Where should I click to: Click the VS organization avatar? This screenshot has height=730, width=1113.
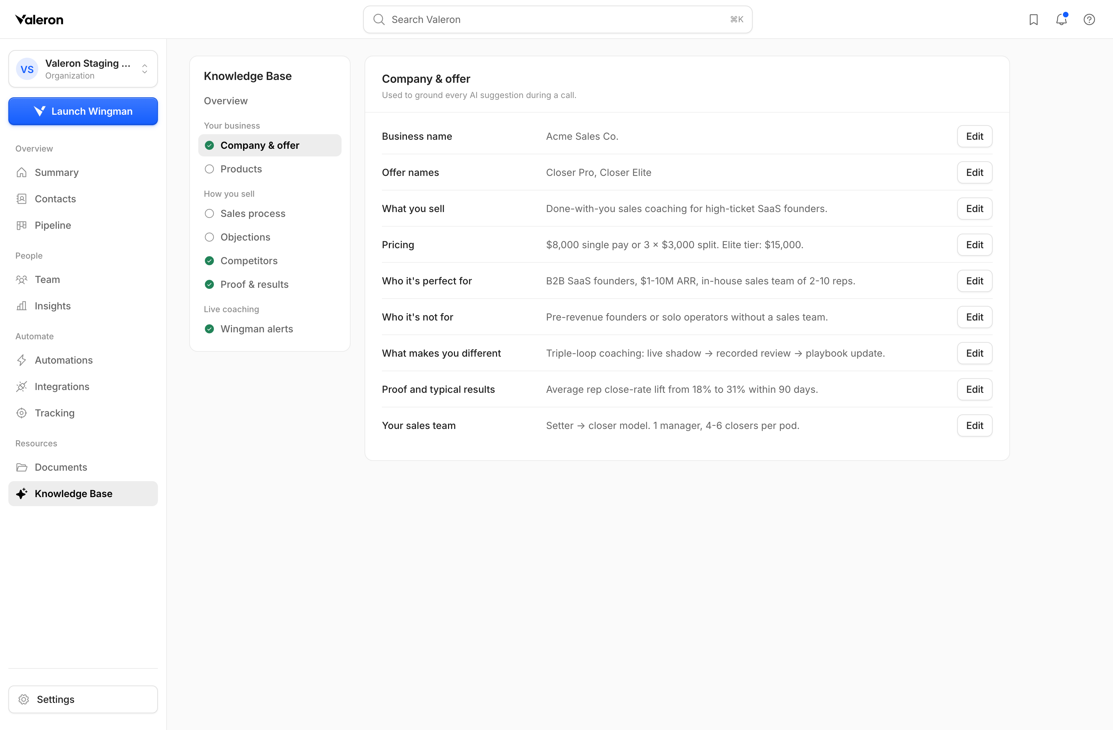[x=27, y=69]
